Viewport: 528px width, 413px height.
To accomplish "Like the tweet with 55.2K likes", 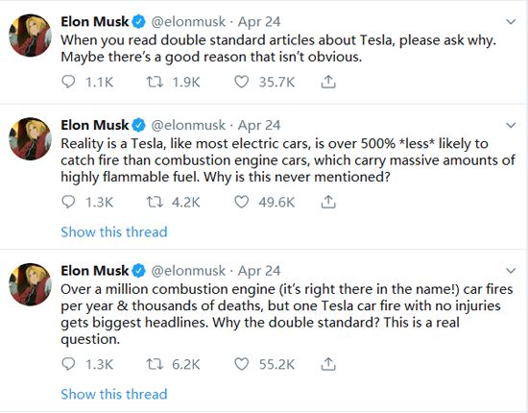I will [x=241, y=364].
